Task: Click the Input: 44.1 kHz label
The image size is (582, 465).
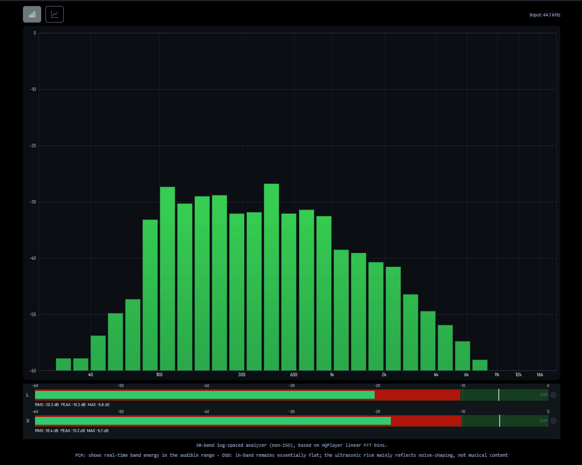Action: [545, 15]
